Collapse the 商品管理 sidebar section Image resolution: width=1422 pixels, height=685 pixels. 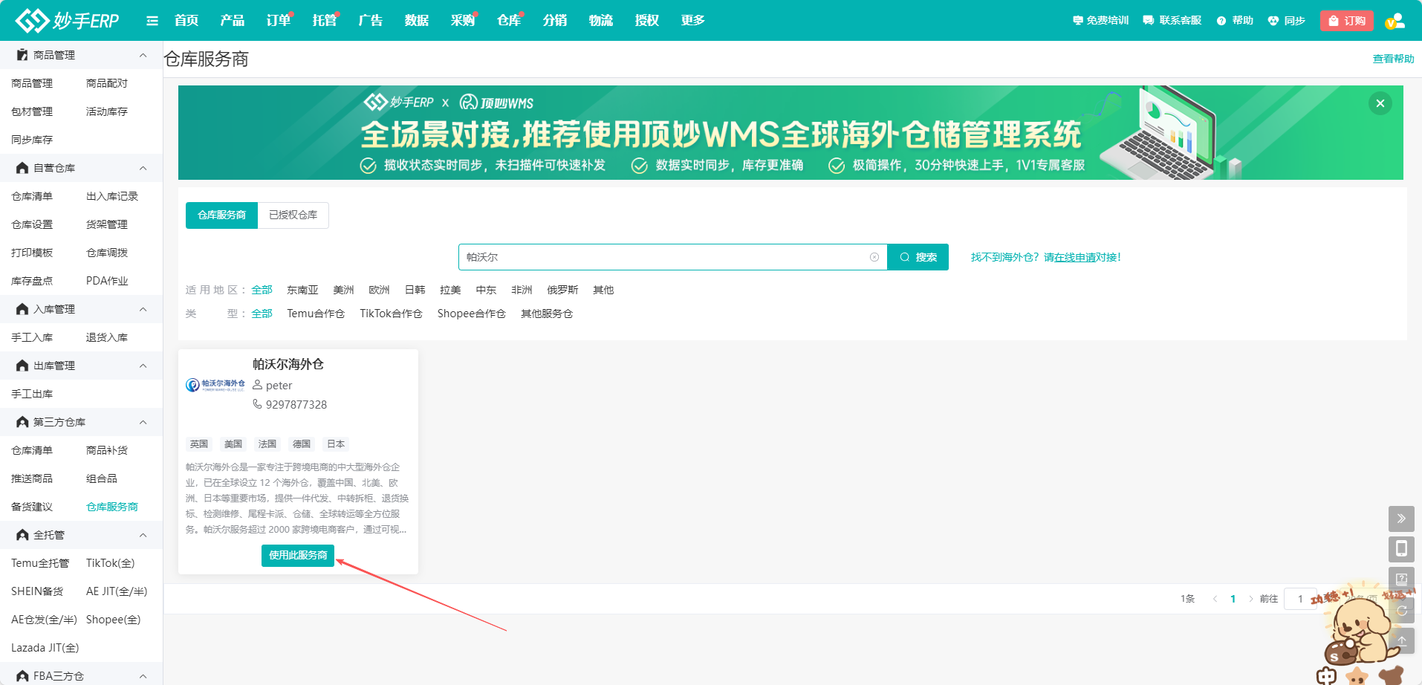(x=143, y=55)
